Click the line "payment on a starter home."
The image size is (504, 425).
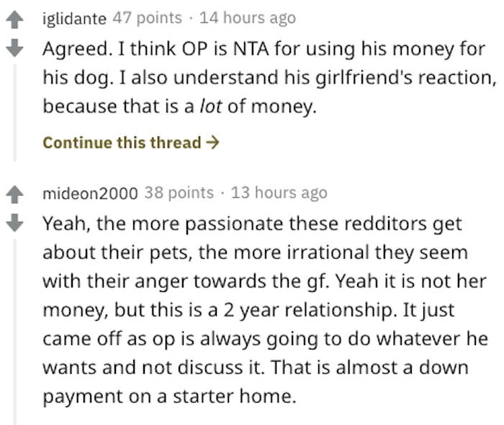pyautogui.click(x=169, y=397)
